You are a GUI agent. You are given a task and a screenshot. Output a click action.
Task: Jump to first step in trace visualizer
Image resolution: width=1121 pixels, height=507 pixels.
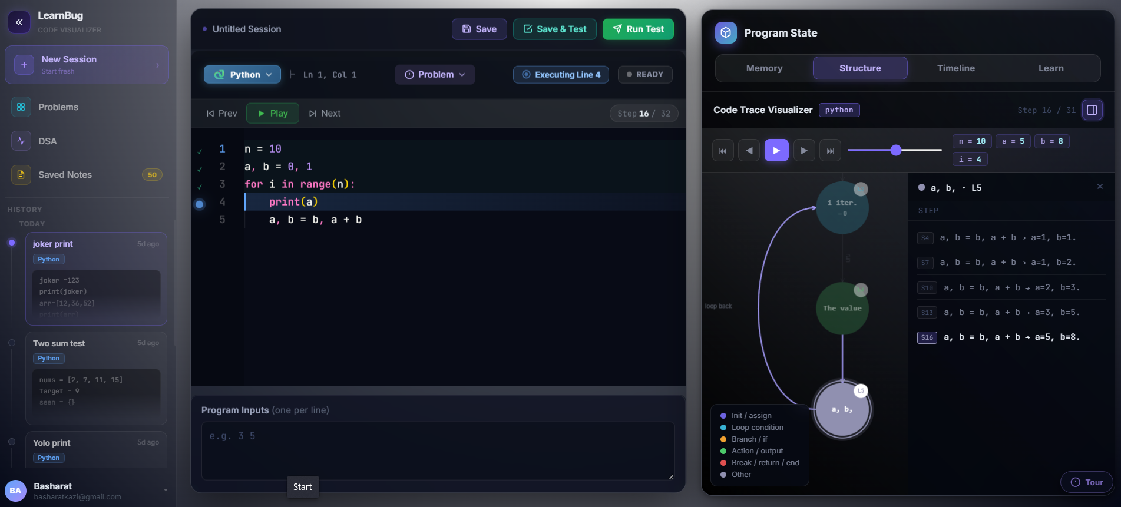click(x=723, y=151)
